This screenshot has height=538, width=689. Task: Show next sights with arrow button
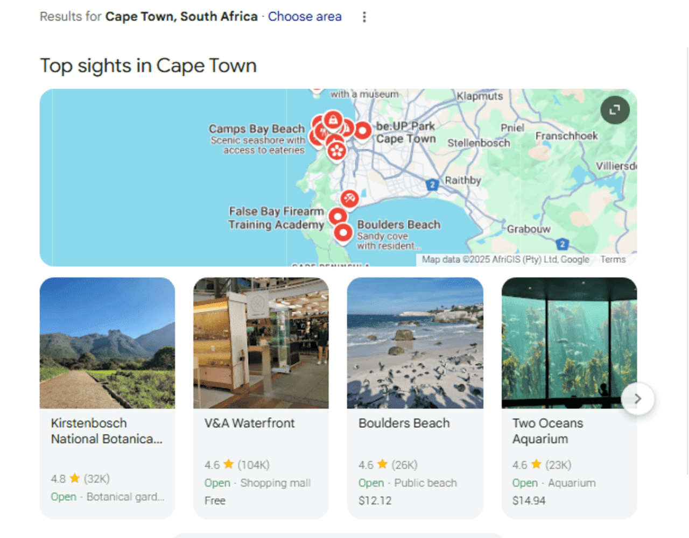(638, 399)
